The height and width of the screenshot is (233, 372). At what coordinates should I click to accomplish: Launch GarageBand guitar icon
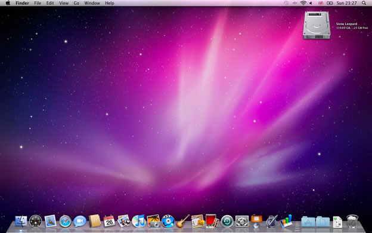[183, 221]
